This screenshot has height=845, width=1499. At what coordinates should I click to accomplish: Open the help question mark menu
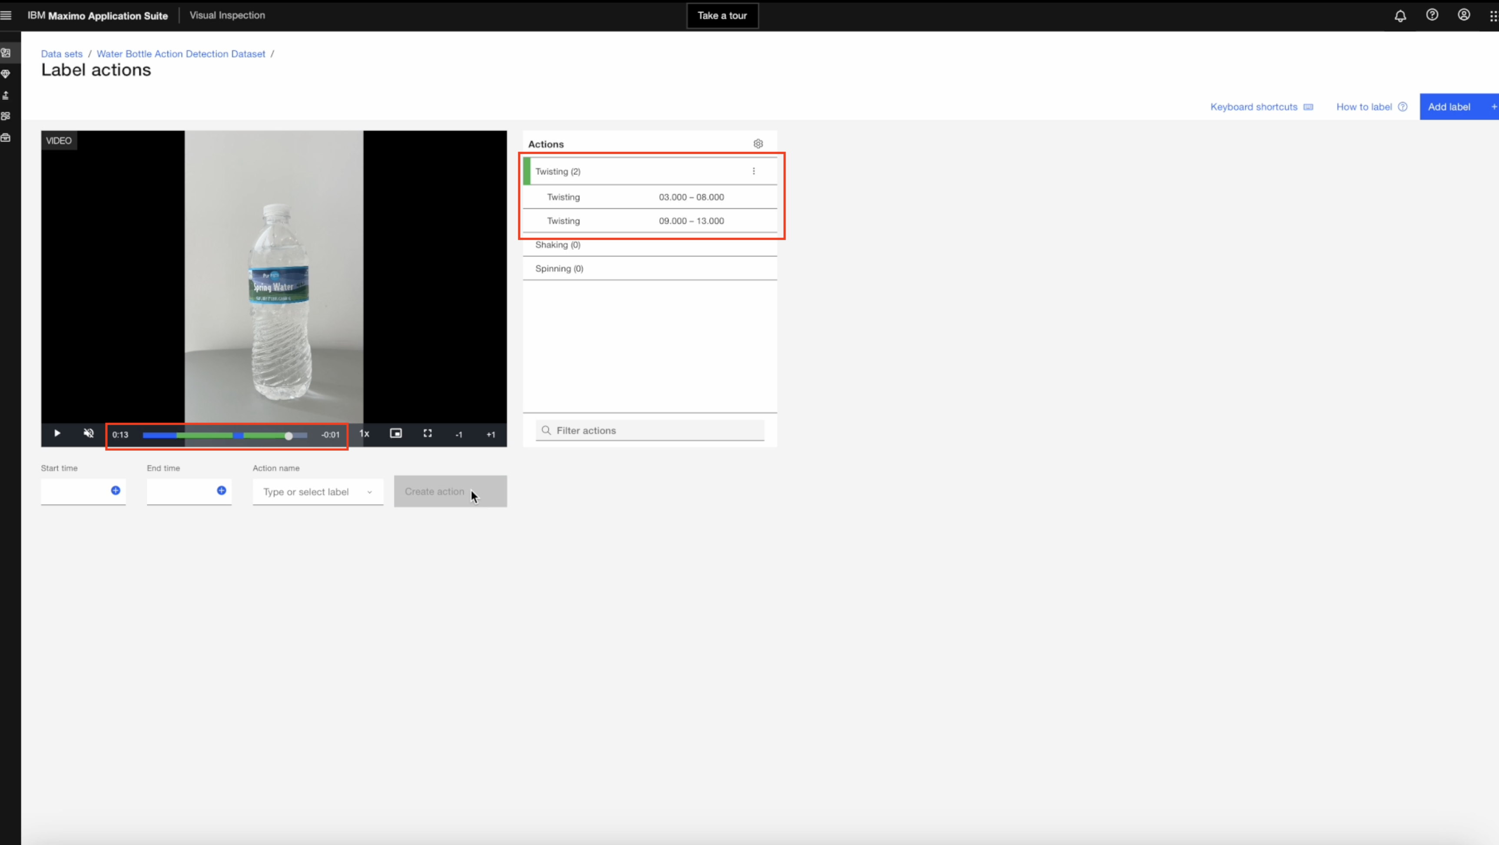[1432, 15]
